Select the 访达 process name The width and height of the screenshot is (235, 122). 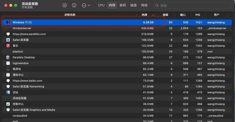[x=15, y=92]
